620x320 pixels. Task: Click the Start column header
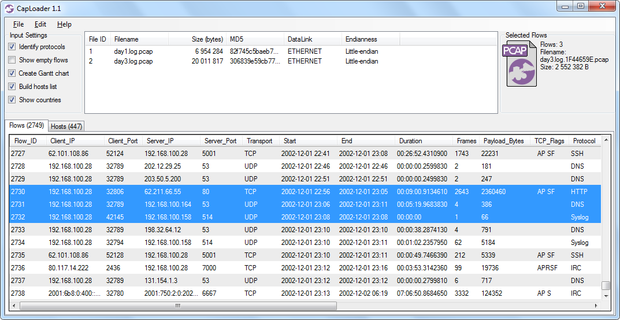[308, 141]
